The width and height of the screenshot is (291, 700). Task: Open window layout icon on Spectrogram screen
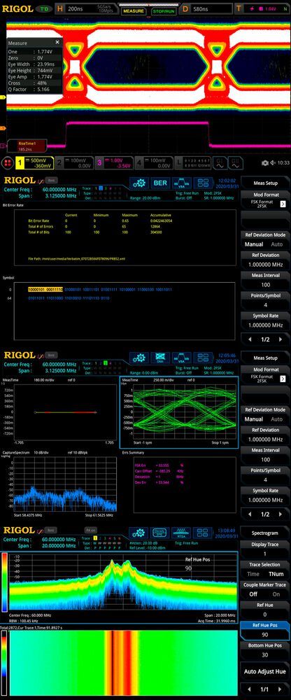point(203,533)
